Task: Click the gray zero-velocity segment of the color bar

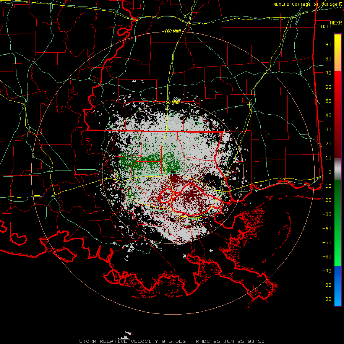Action: [338, 169]
